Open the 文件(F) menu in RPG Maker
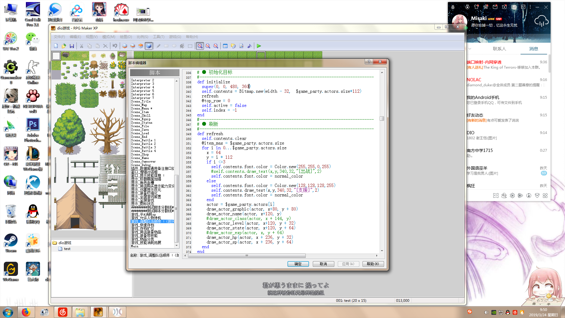The image size is (565, 318). (x=59, y=37)
